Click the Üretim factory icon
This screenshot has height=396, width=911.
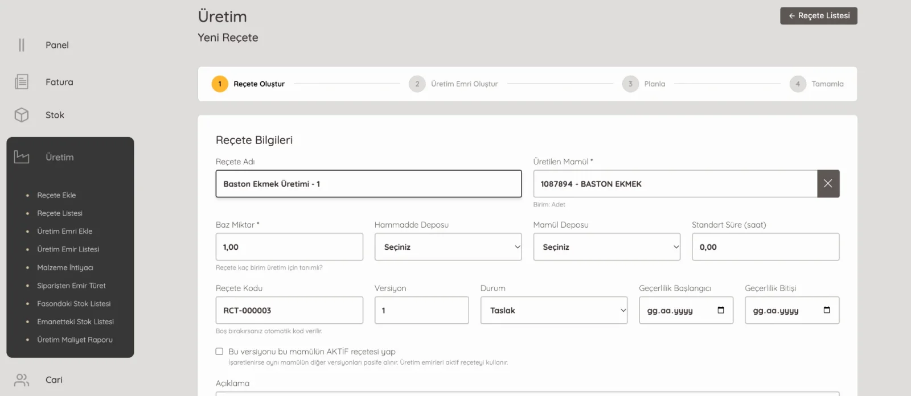coord(22,157)
